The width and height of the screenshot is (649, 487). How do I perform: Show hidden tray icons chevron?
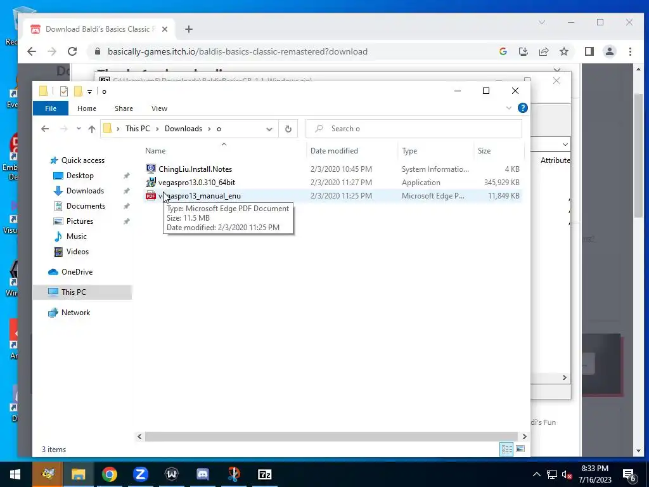point(536,474)
